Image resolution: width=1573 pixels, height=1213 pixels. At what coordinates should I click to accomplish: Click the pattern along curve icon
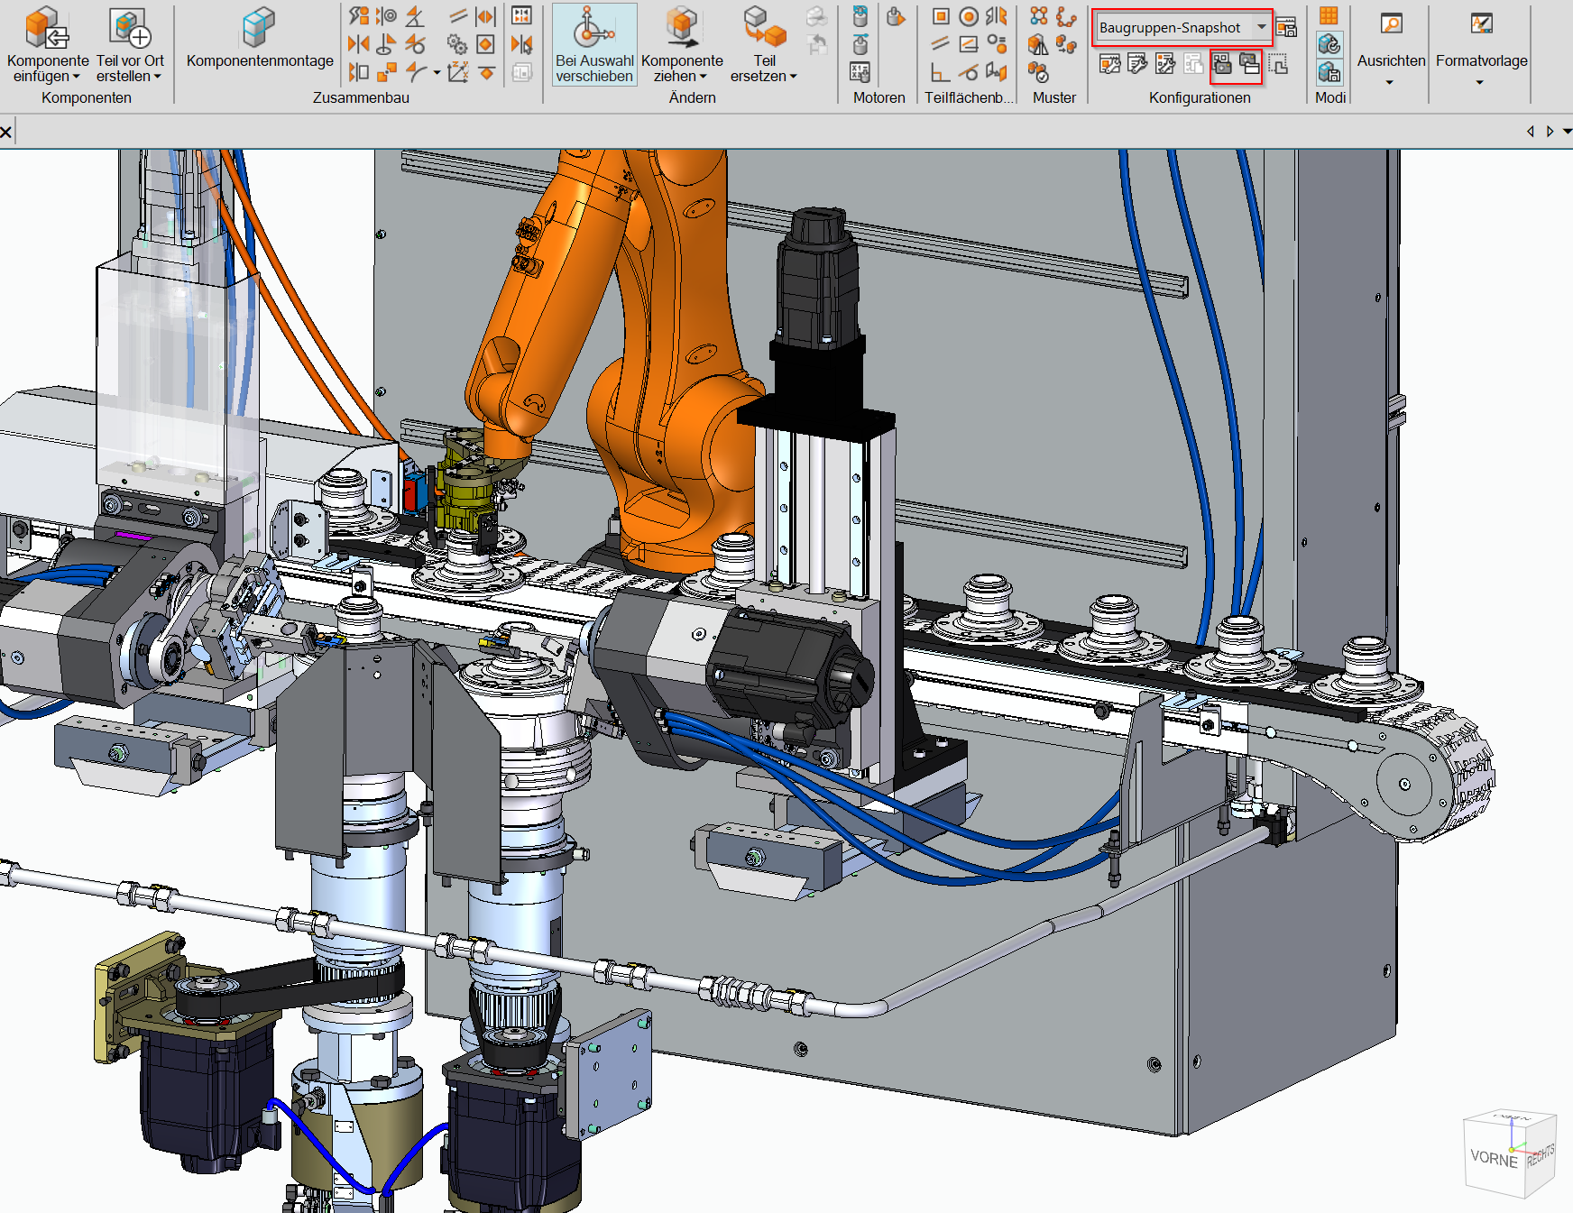coord(1066,15)
